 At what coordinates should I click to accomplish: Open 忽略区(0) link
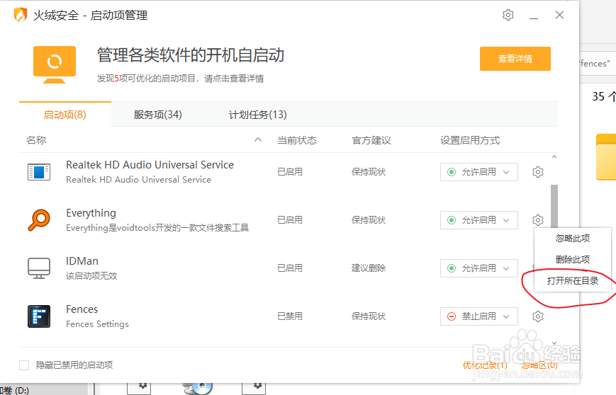(x=539, y=365)
